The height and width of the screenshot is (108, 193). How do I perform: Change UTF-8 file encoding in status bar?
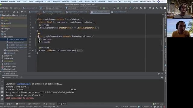125,107
